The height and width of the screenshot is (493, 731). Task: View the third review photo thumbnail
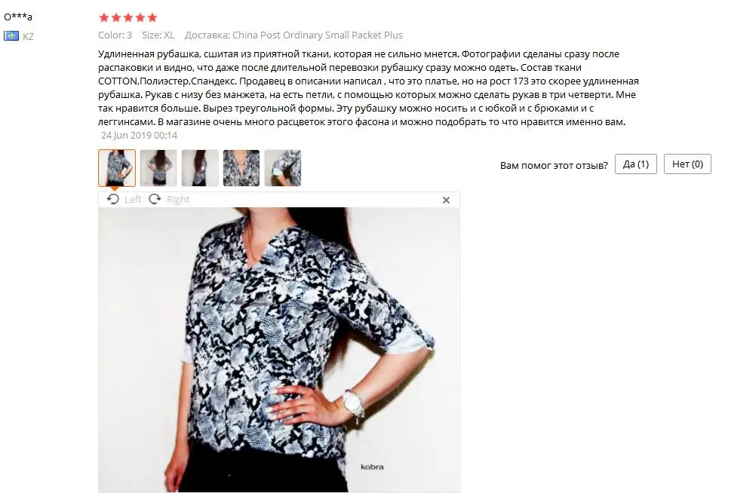click(x=200, y=168)
